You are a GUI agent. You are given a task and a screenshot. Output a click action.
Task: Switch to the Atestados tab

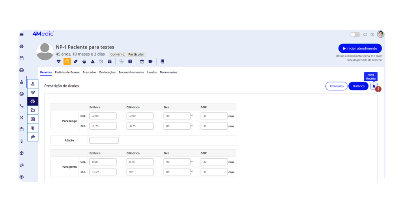point(89,73)
